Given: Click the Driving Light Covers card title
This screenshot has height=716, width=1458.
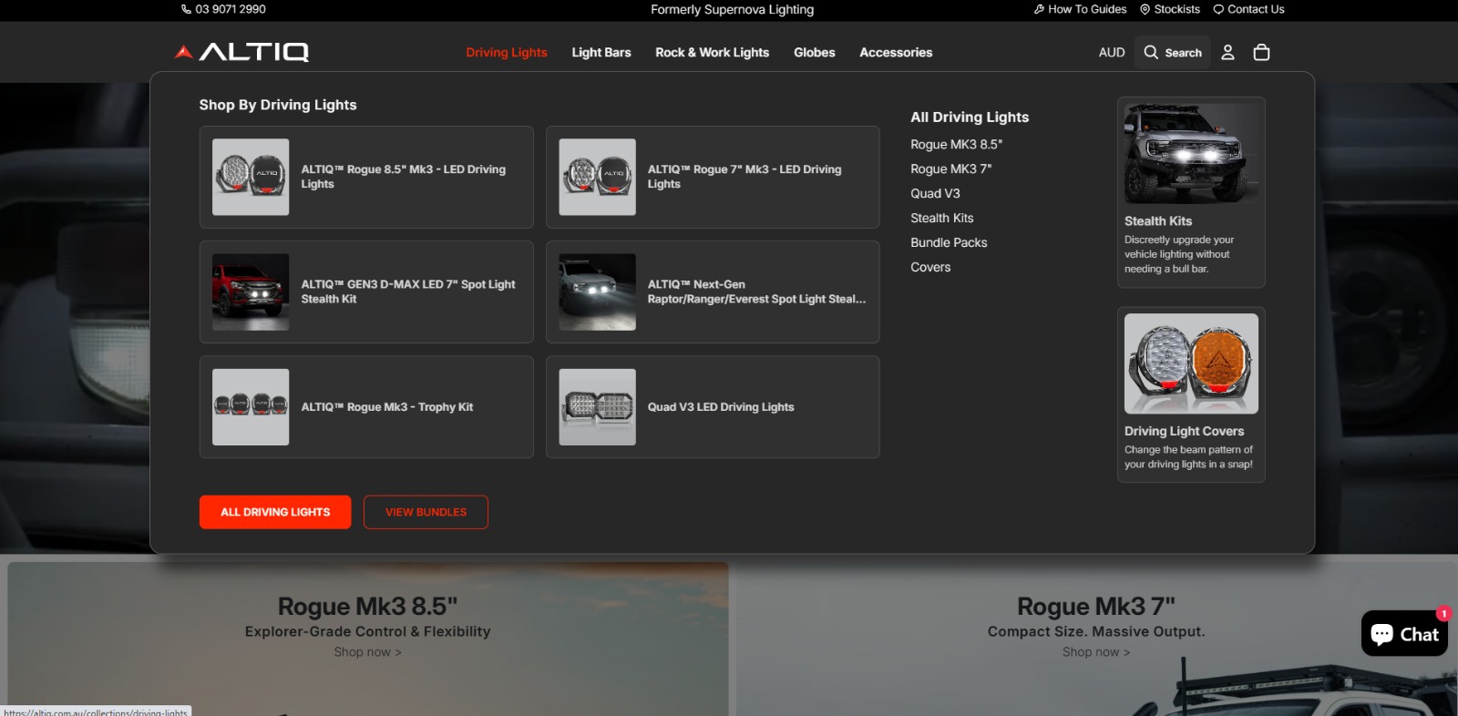Looking at the screenshot, I should click(x=1184, y=431).
